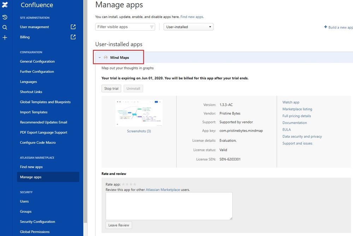353x236 pixels.
Task: Click the review text area
Action: click(x=169, y=206)
